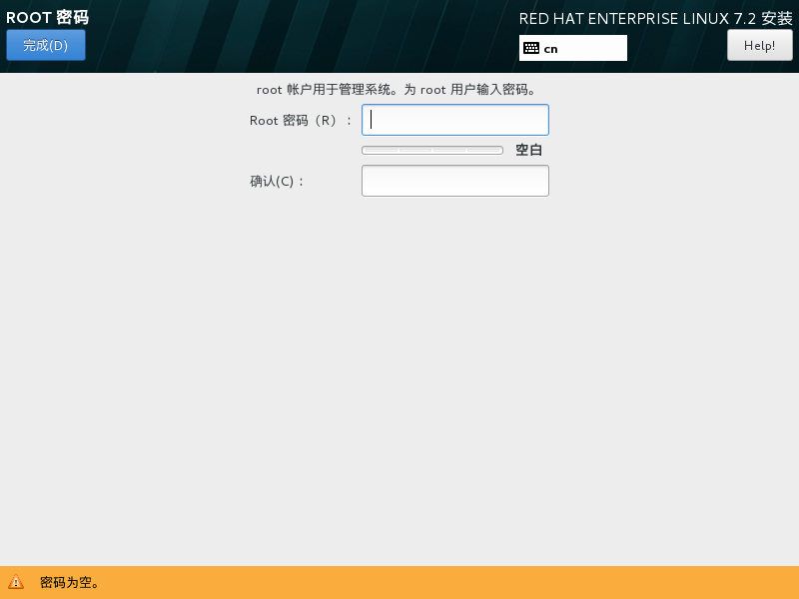Click the ROOT 密码 page title
The image size is (799, 599).
47,17
